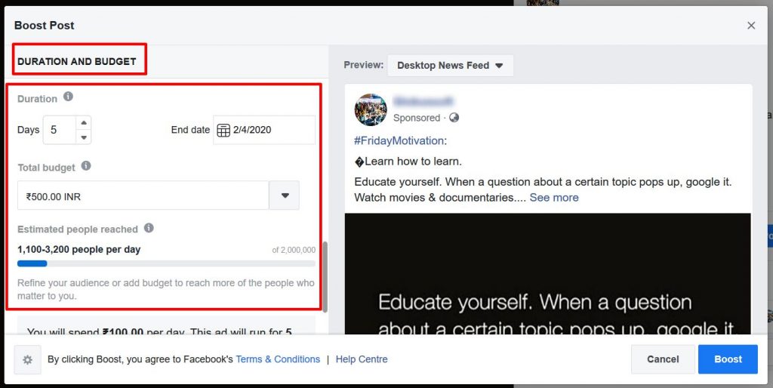Click the Total budget ₹500.00 INR field
The image size is (773, 388).
point(143,196)
